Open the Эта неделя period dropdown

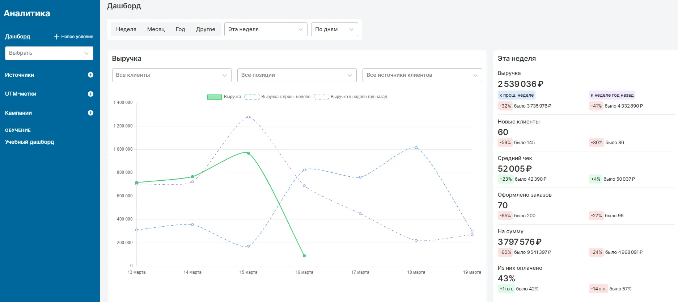point(266,29)
